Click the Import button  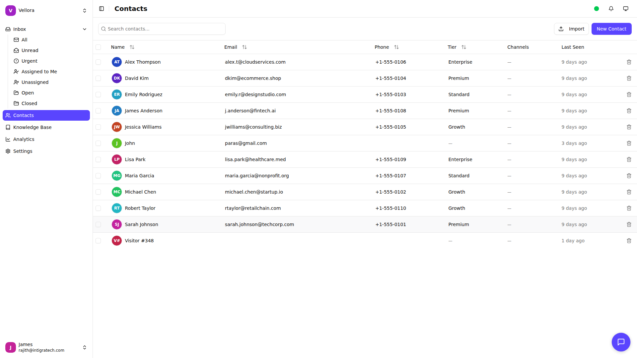coord(571,29)
